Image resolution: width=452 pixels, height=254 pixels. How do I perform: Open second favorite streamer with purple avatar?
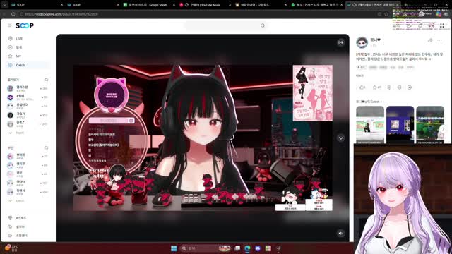(x=28, y=97)
